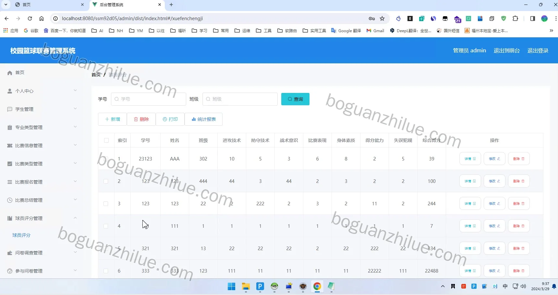Screen dimensions: 558x295
Task: Open the Gmail bookmark
Action: coord(375,31)
